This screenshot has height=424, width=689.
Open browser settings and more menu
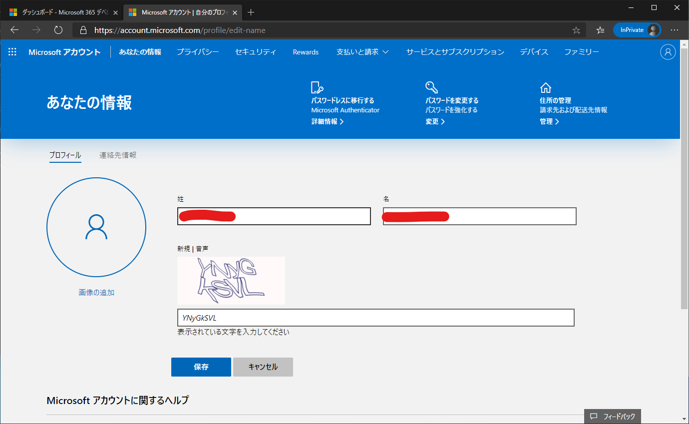[x=675, y=30]
